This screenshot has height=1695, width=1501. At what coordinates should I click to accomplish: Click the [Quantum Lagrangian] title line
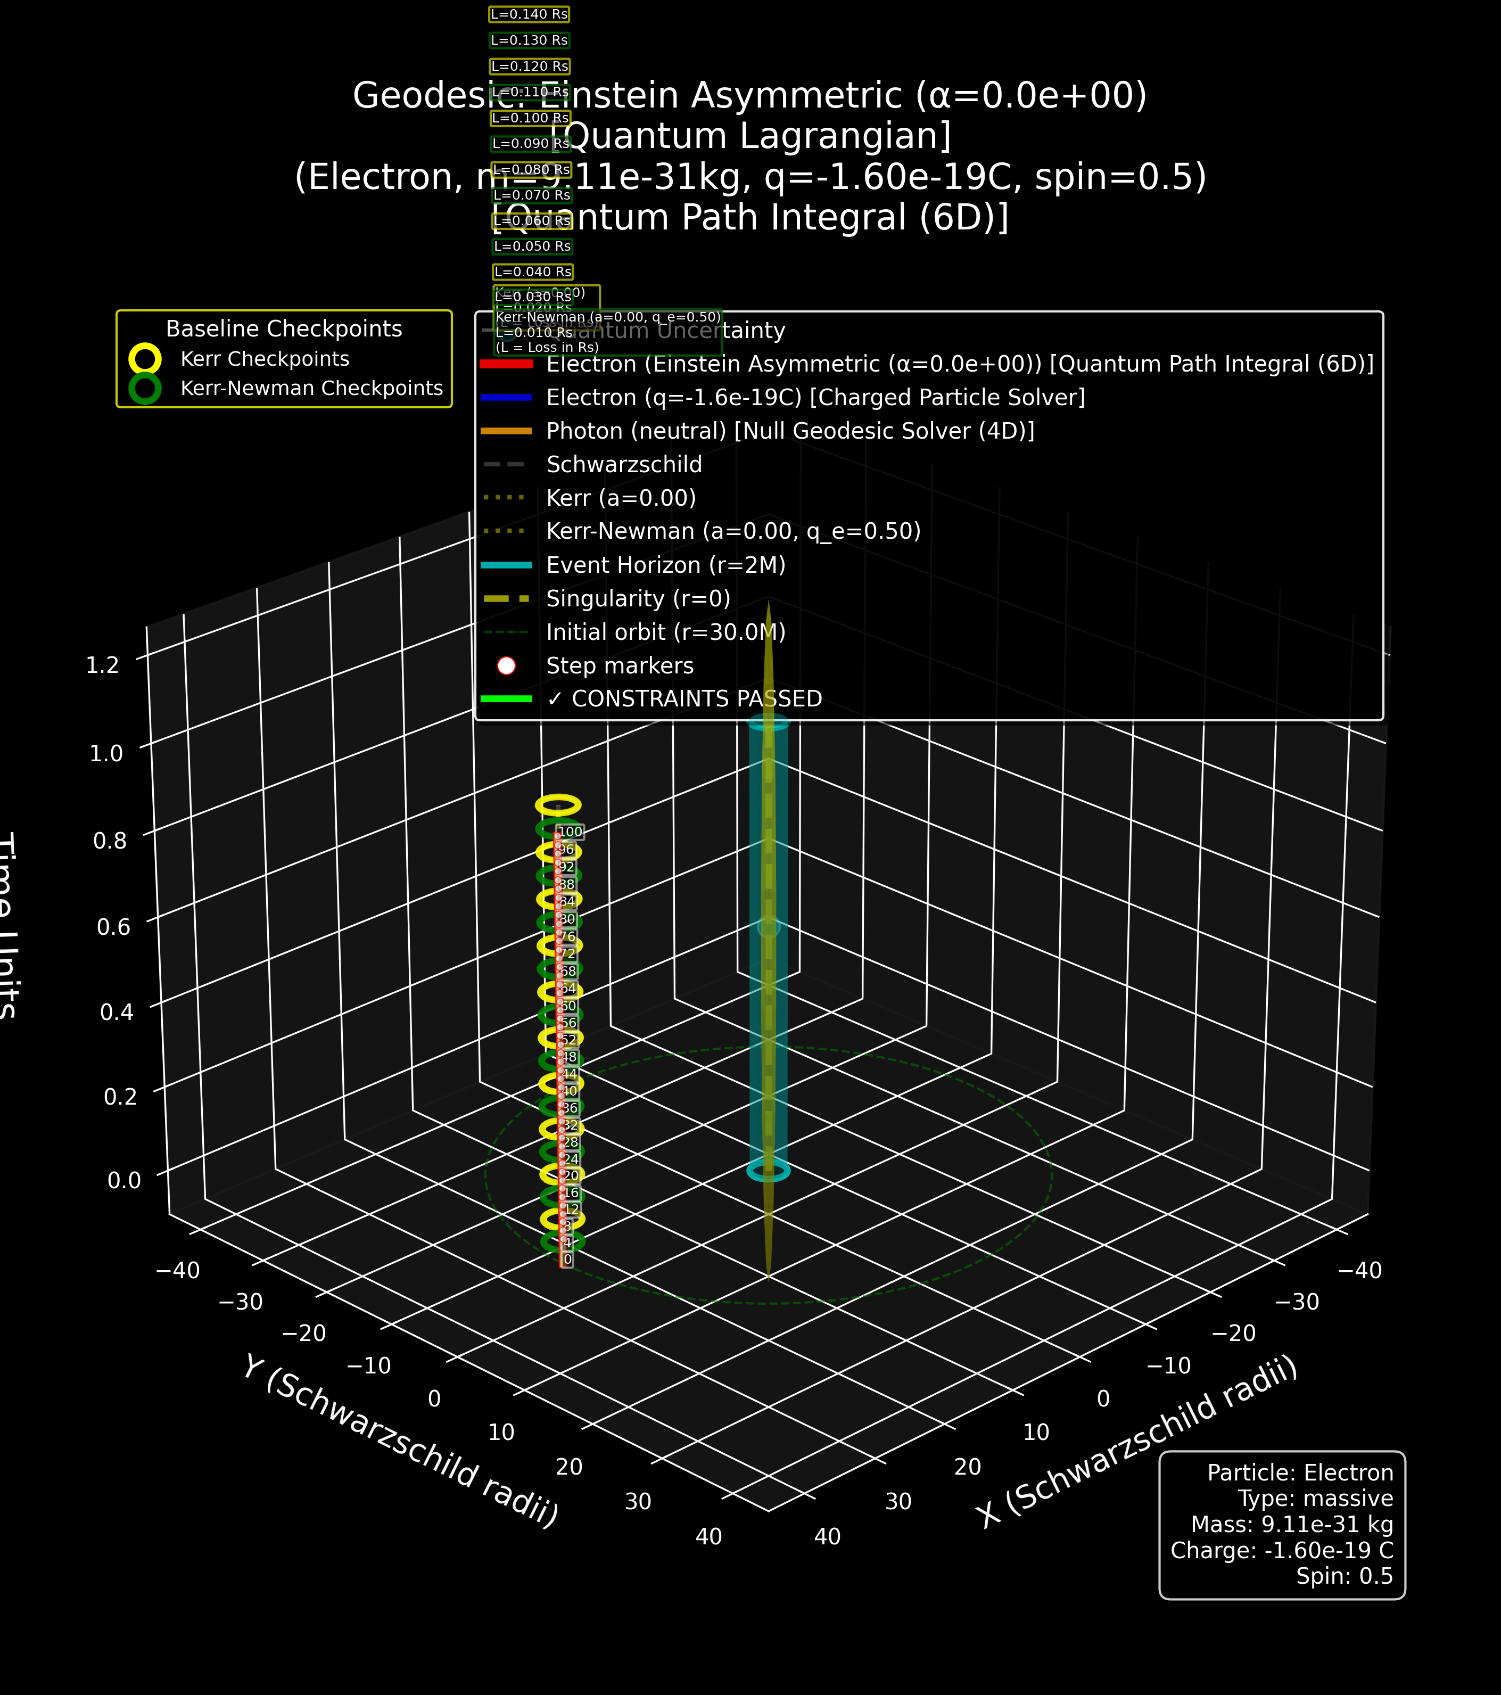(x=750, y=136)
